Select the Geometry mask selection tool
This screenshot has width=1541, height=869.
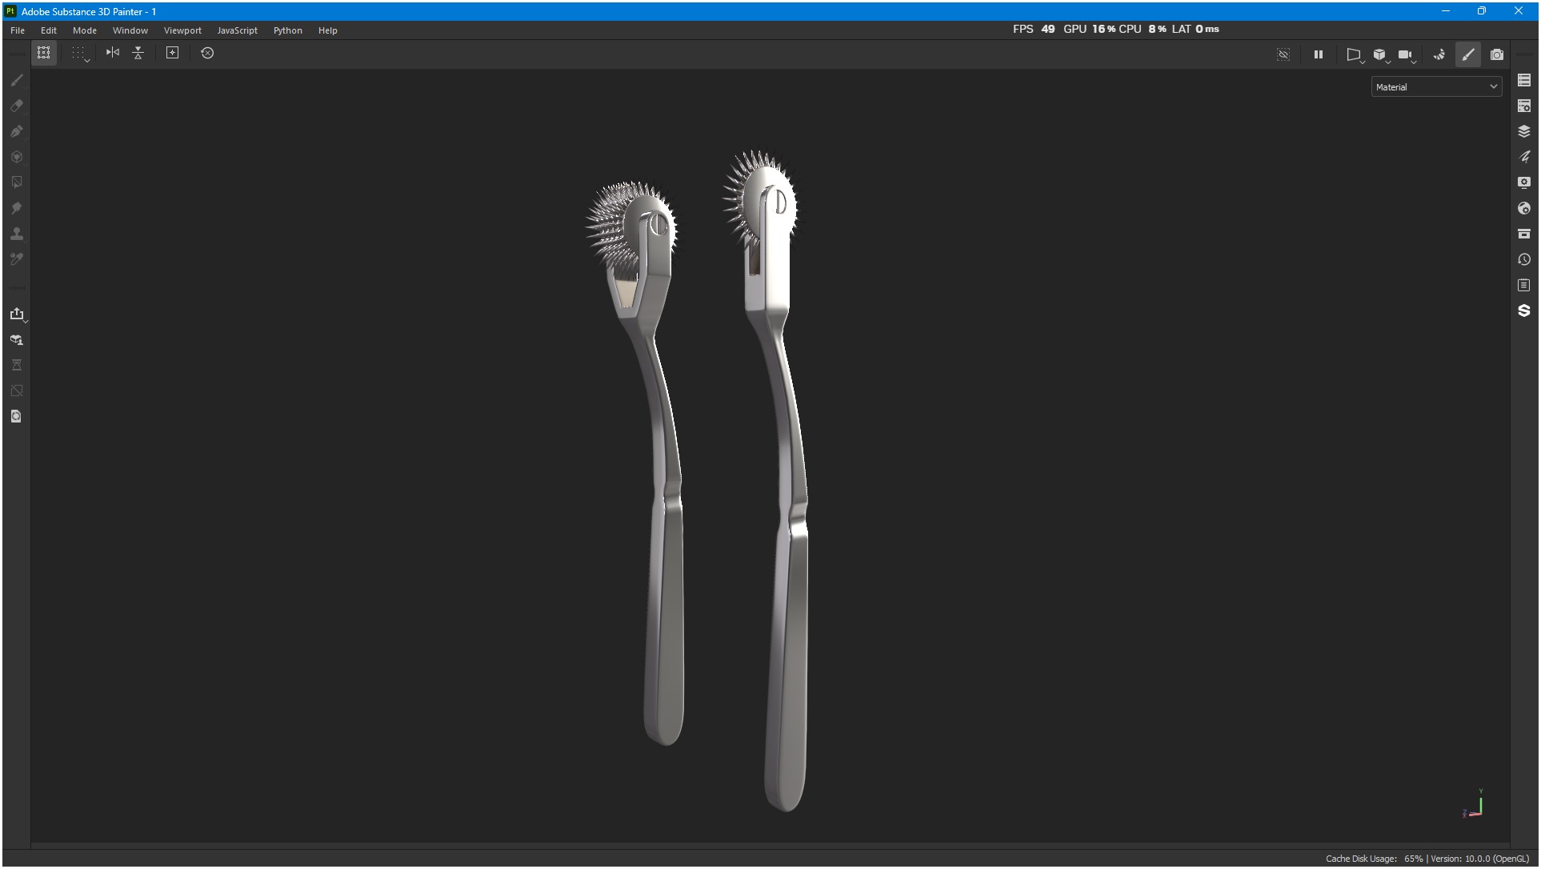17,182
